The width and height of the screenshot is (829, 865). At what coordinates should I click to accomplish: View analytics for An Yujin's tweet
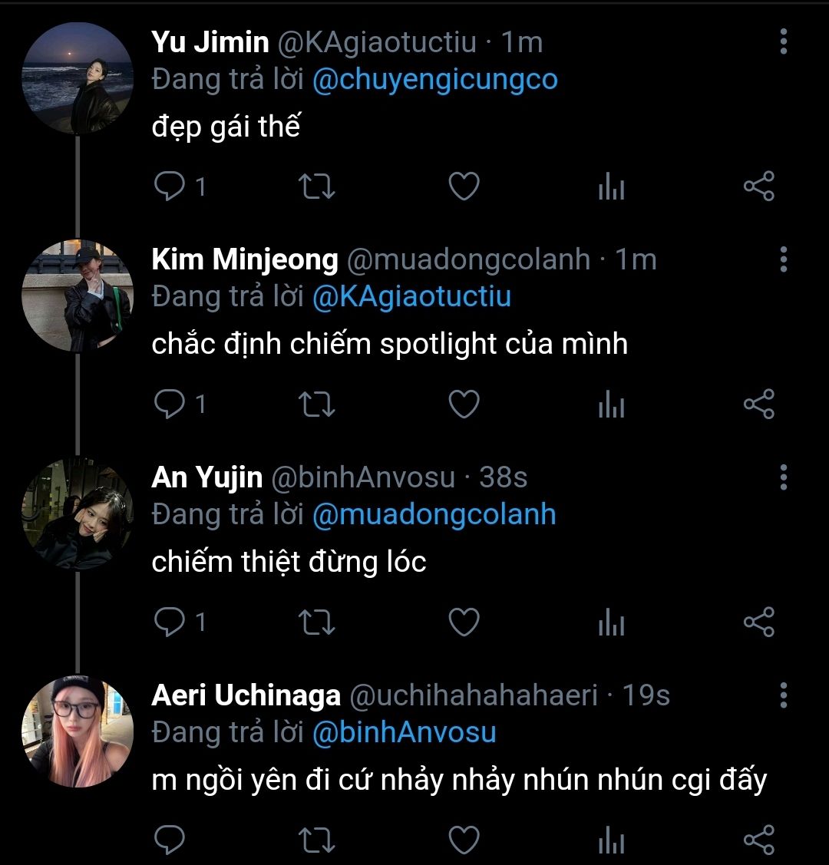pyautogui.click(x=611, y=622)
